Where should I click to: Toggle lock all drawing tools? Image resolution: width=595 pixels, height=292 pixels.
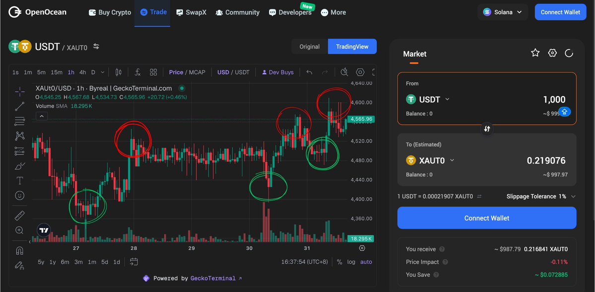(x=20, y=265)
